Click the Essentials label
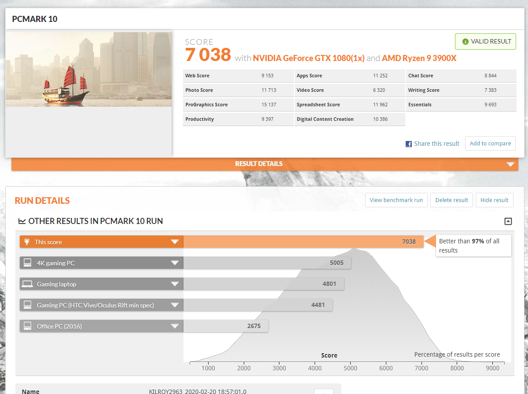This screenshot has width=528, height=394. (420, 105)
